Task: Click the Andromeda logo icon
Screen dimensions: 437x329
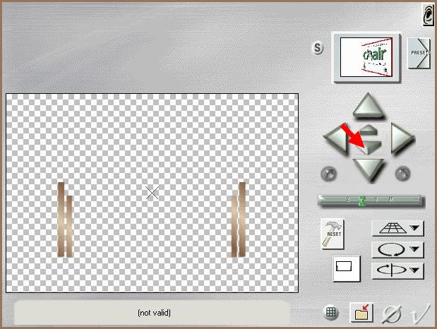Action: pos(427,13)
